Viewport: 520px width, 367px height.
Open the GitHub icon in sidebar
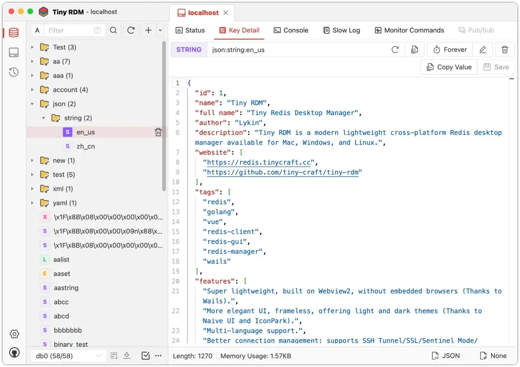click(x=14, y=352)
